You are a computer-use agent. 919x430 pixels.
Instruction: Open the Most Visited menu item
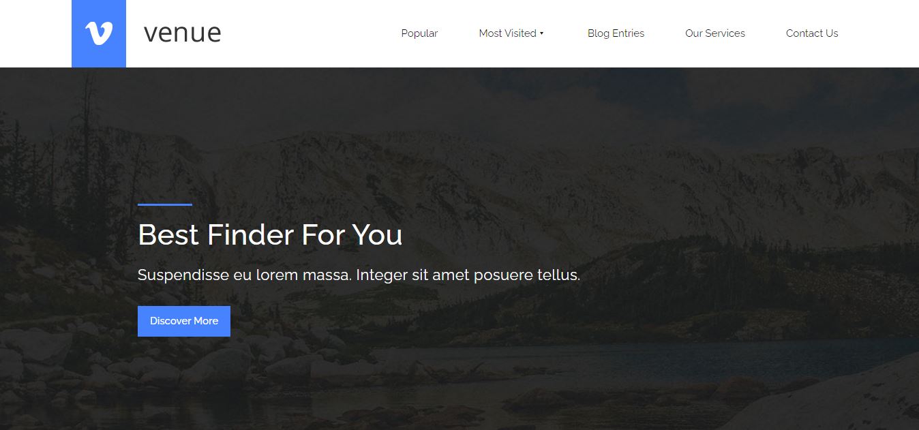tap(507, 33)
